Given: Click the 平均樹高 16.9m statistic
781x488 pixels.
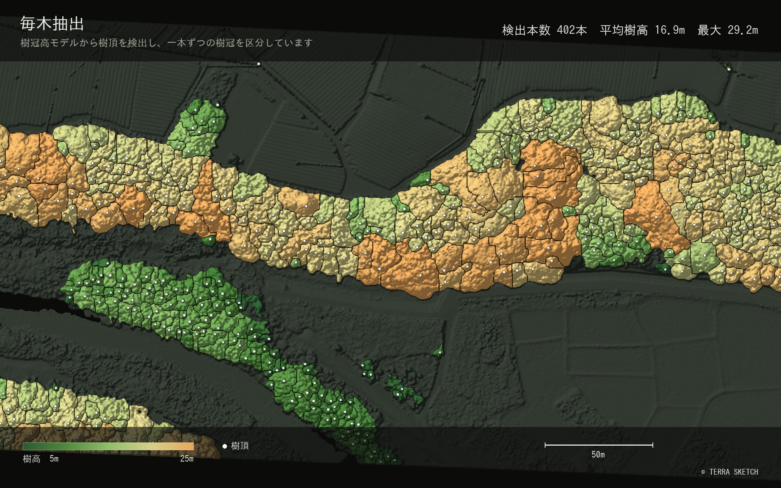Looking at the screenshot, I should pyautogui.click(x=642, y=30).
